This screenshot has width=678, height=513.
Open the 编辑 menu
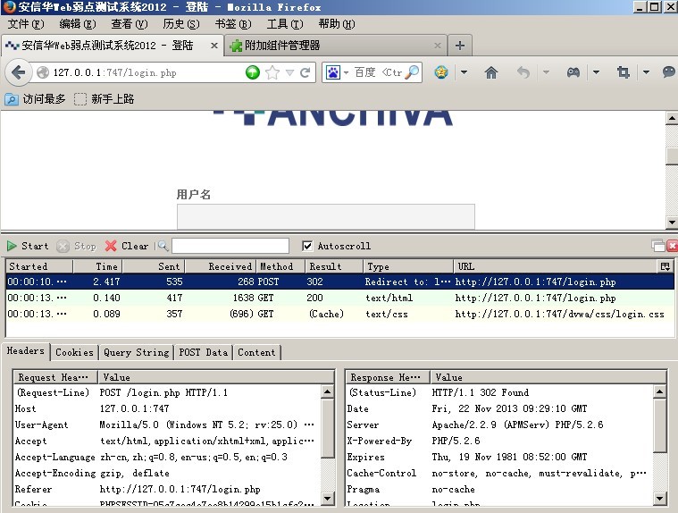click(x=78, y=24)
